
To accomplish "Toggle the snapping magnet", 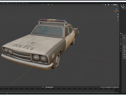I will pyautogui.click(x=48, y=5).
